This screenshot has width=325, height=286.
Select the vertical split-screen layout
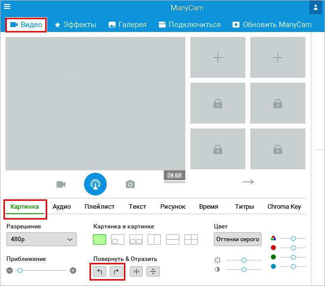(154, 240)
